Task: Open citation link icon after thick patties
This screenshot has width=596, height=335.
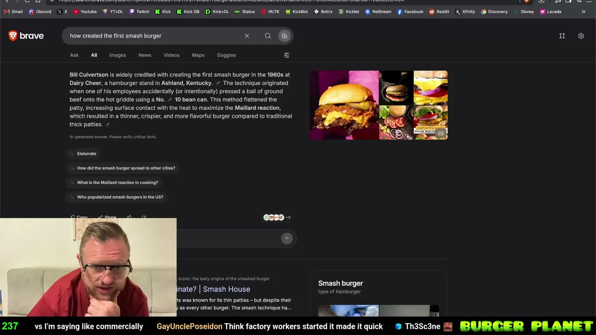Action: tap(108, 125)
